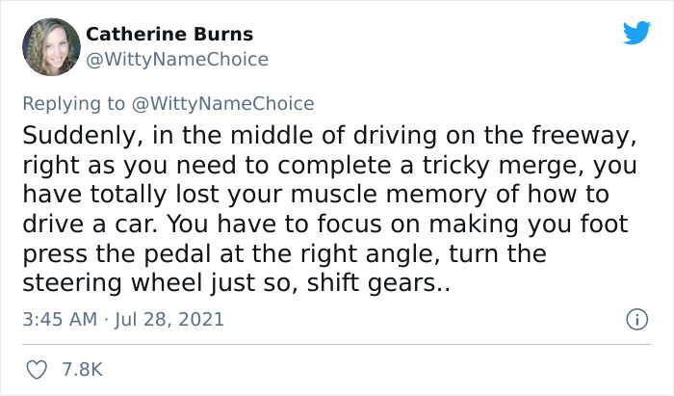
Task: Click the display name Catherine Burns
Action: pyautogui.click(x=169, y=34)
